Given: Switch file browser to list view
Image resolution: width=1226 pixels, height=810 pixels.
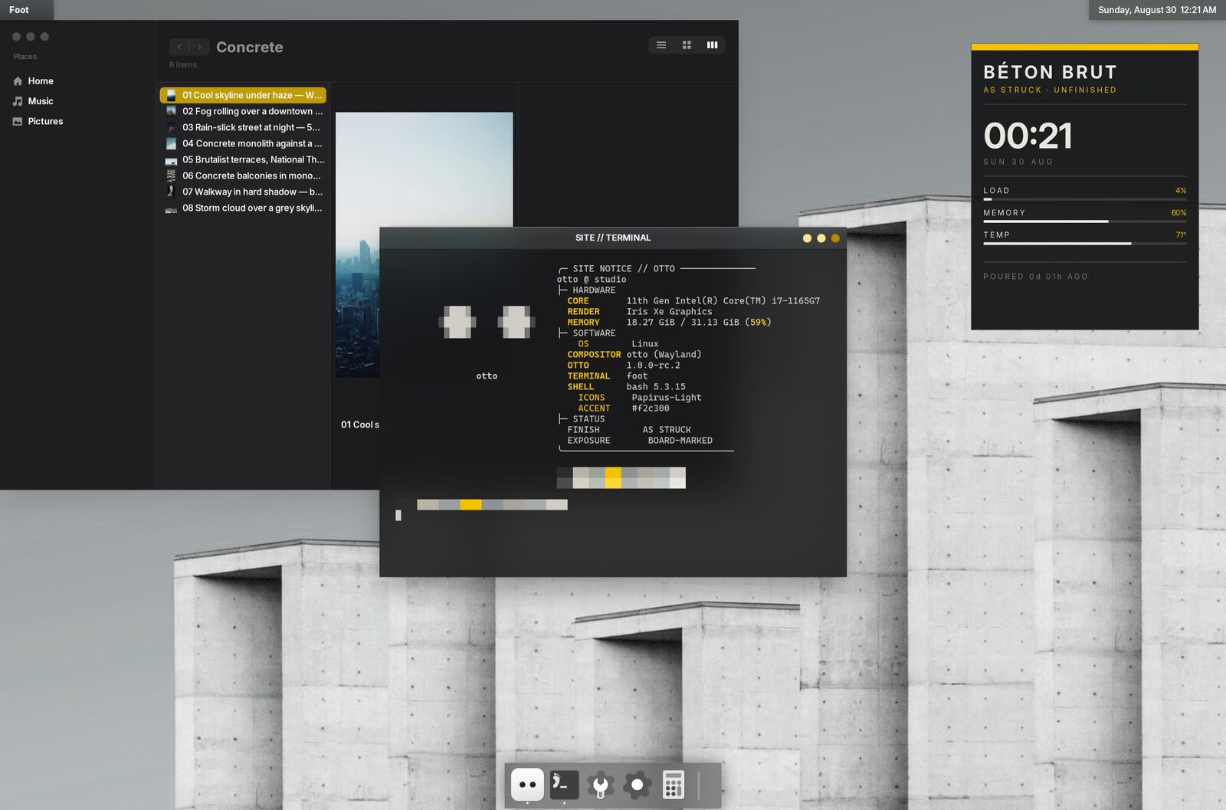Looking at the screenshot, I should (x=661, y=45).
